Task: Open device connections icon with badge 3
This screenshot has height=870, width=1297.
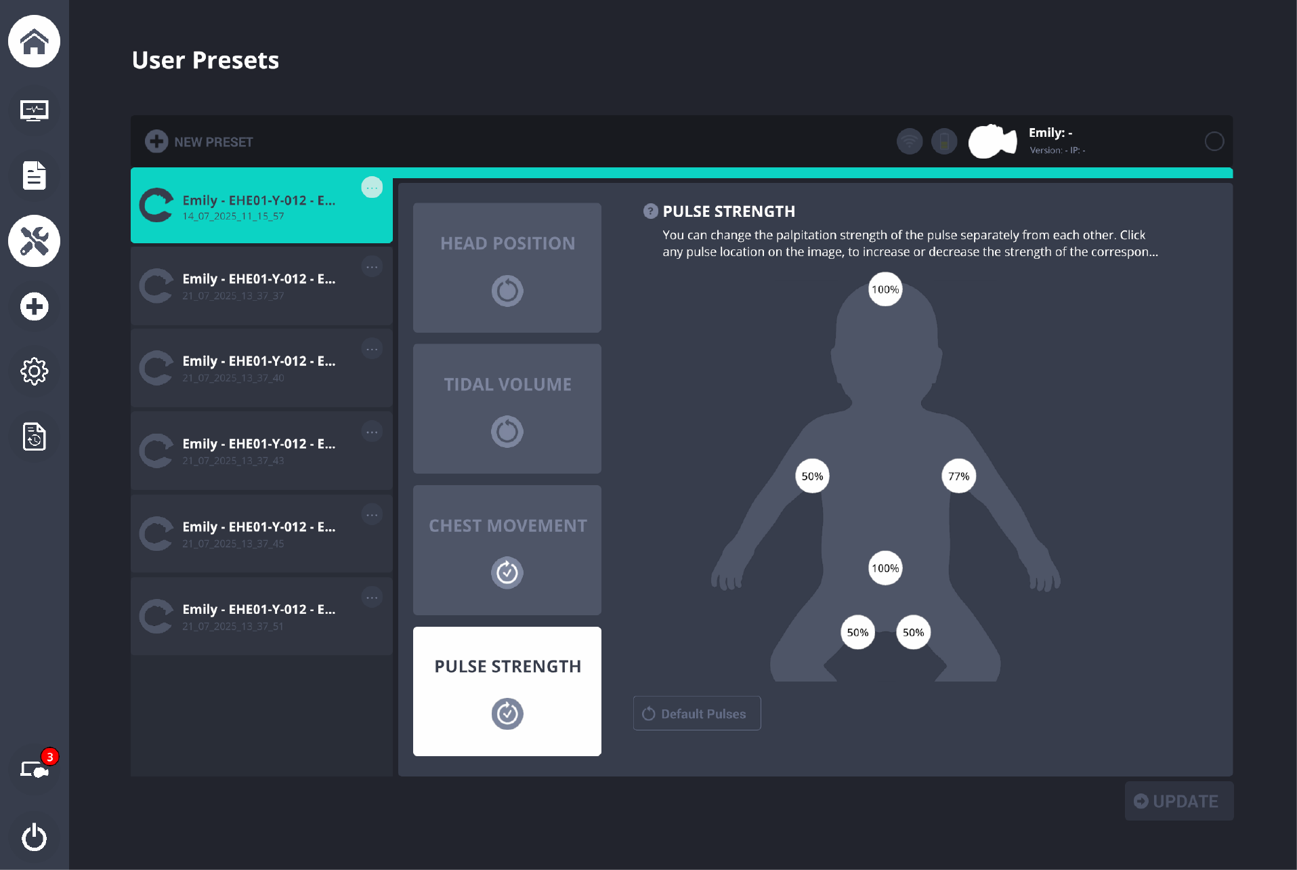Action: tap(34, 769)
